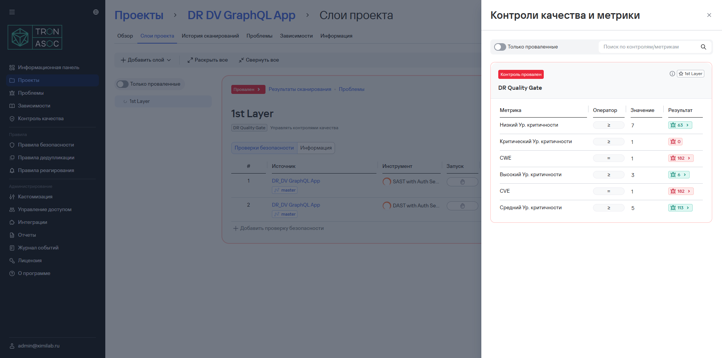
Task: Close the quality controls panel
Action: click(709, 15)
